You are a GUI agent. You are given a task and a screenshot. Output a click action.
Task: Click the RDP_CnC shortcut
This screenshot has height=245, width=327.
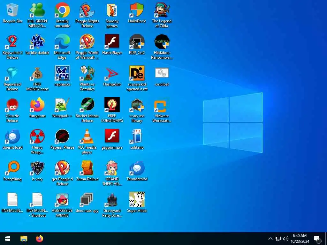click(137, 42)
